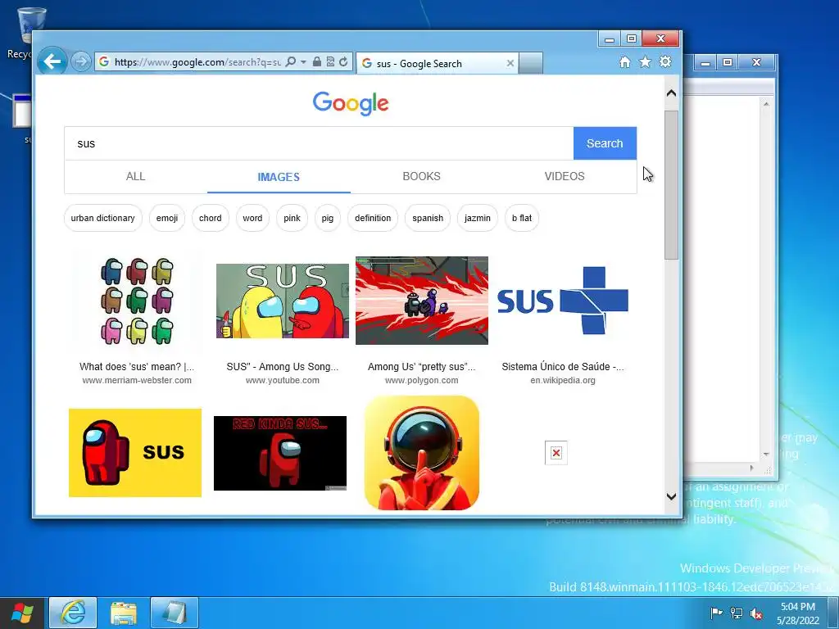
Task: Open the yellow background red crewmate image
Action: click(135, 452)
